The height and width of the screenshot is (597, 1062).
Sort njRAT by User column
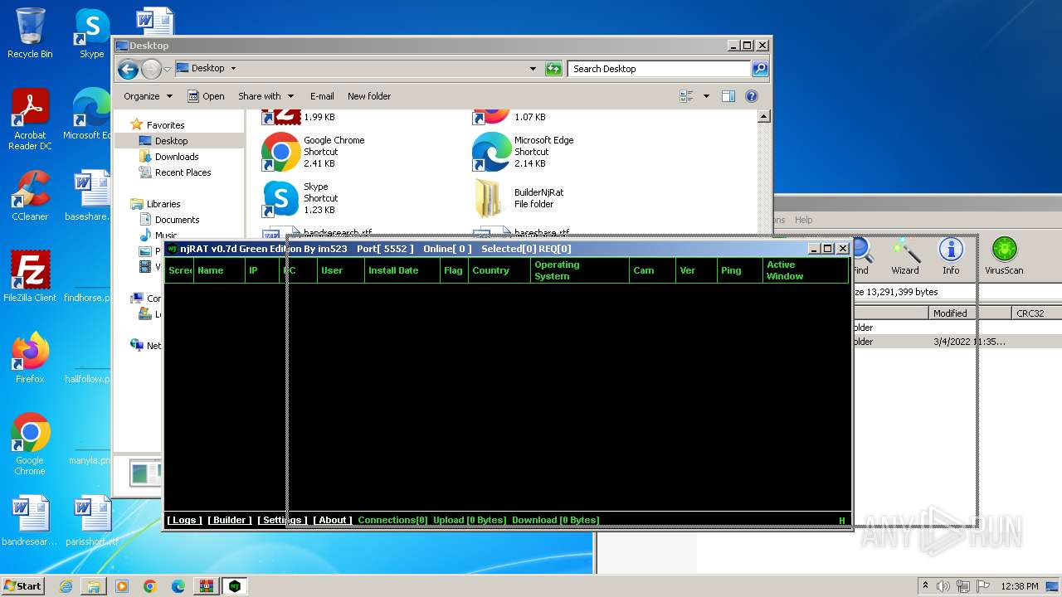pyautogui.click(x=340, y=270)
